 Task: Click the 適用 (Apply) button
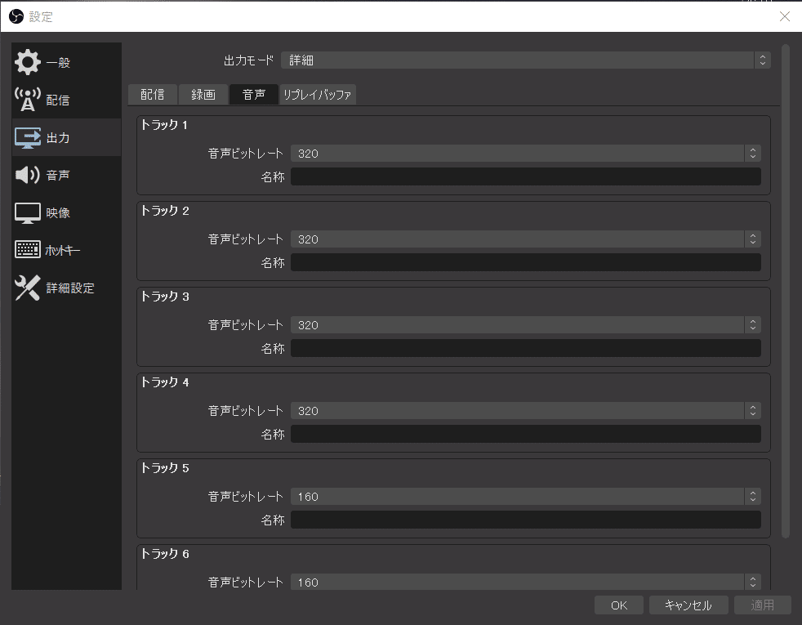click(762, 605)
